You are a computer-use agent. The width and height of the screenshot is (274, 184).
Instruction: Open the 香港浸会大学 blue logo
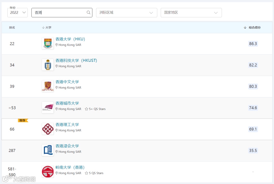tap(48, 150)
